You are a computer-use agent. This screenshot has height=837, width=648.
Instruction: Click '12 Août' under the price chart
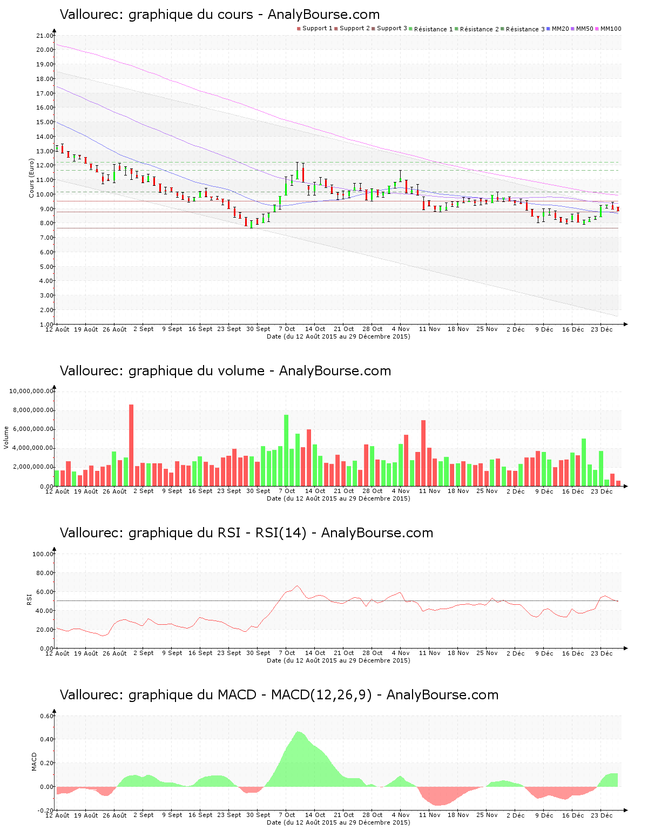tap(57, 329)
